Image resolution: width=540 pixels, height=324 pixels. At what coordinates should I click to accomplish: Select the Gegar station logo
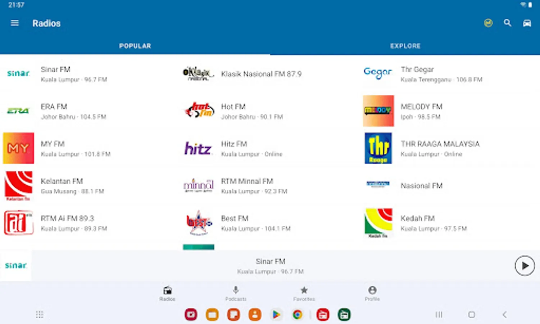coord(378,73)
